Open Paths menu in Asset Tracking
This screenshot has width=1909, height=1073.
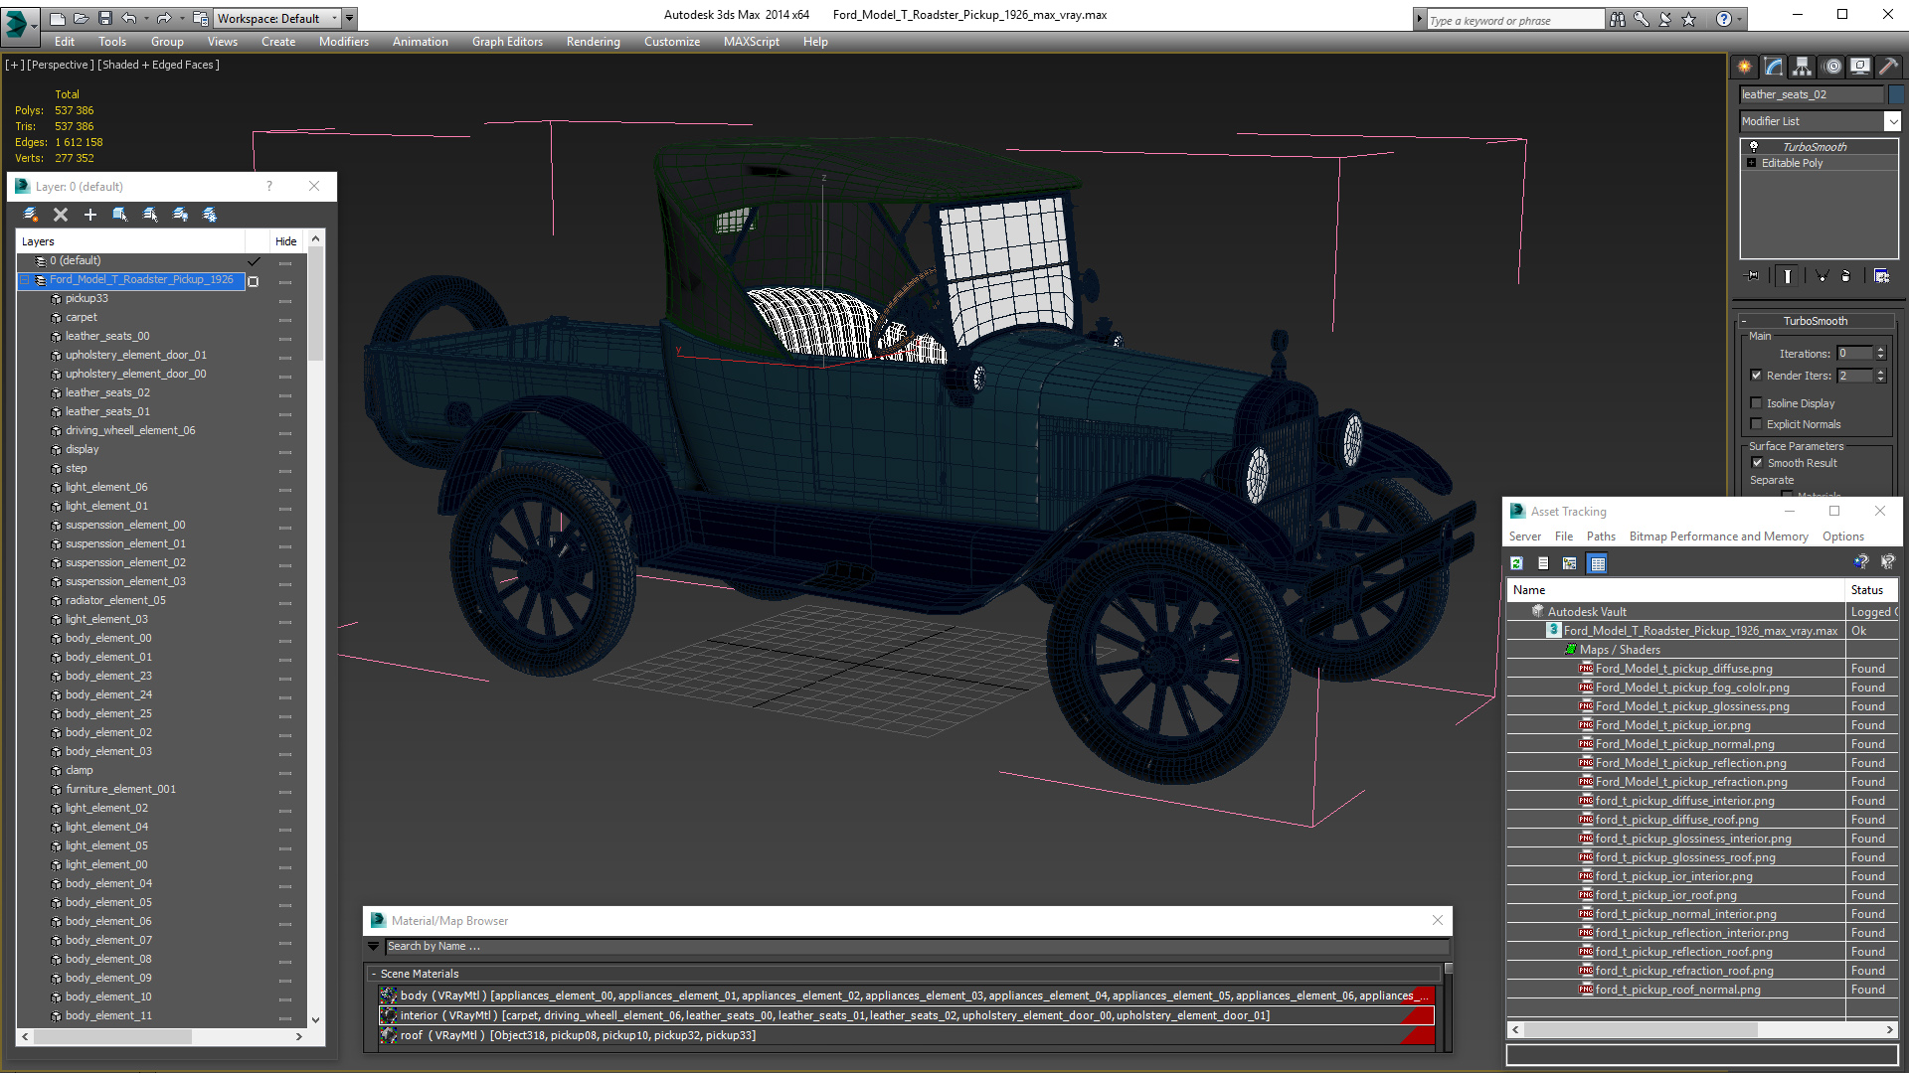pos(1601,536)
